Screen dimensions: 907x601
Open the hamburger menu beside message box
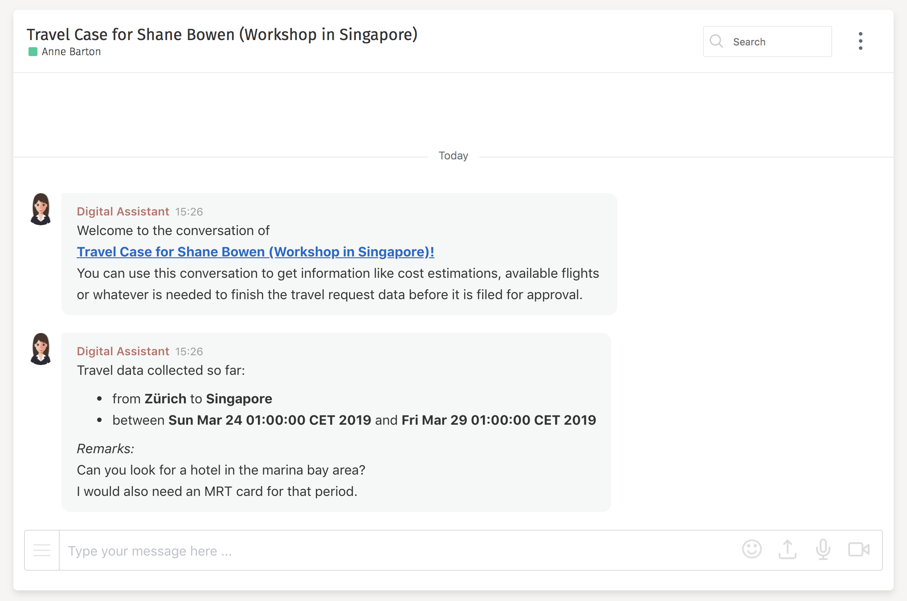(x=42, y=550)
